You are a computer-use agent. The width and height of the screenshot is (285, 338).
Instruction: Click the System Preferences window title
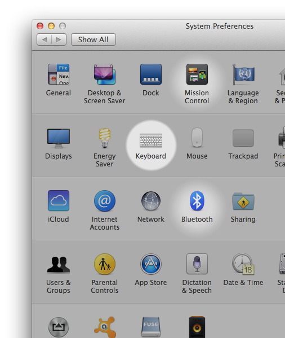click(220, 26)
